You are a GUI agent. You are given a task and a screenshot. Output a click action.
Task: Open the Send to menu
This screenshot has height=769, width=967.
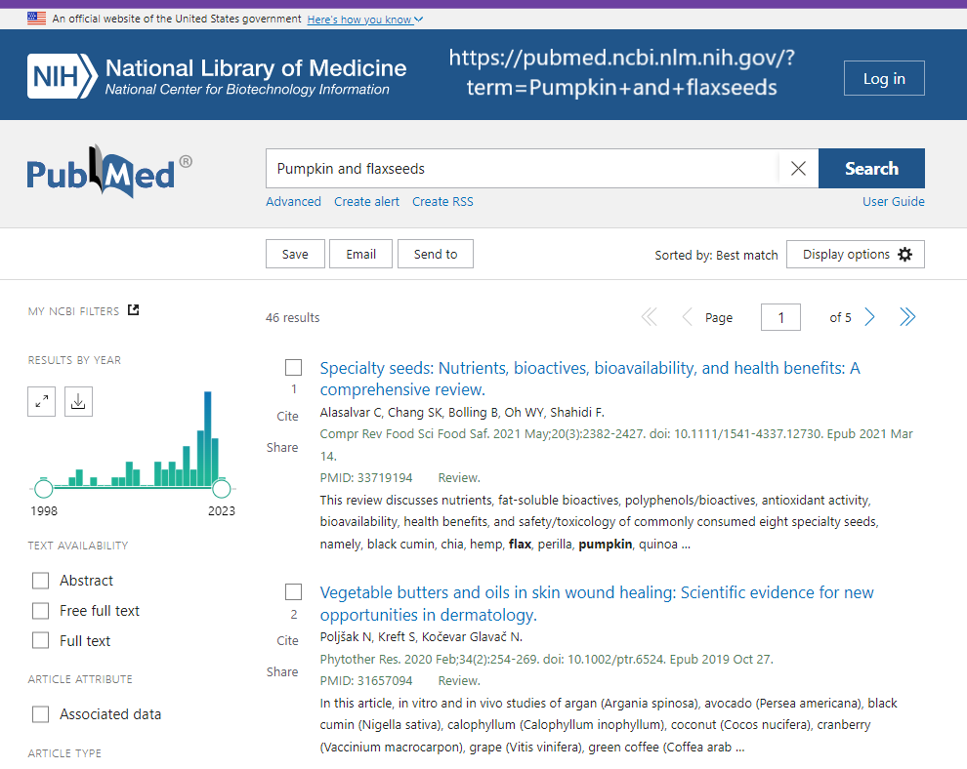tap(436, 254)
